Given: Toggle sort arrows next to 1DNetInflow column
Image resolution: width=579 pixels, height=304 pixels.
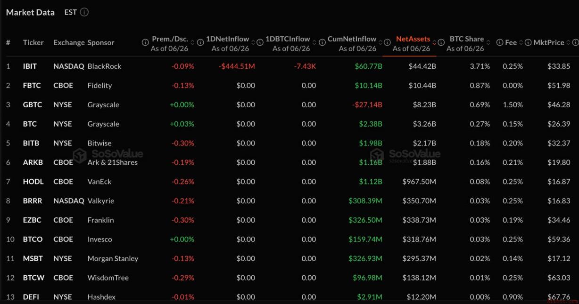Looking at the screenshot, I should coord(253,42).
